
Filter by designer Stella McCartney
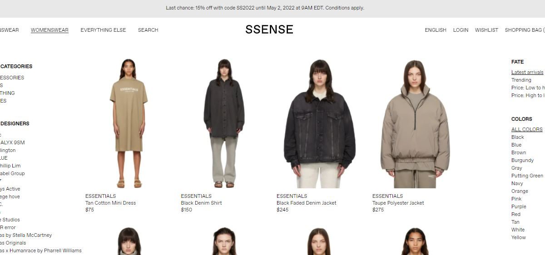(26, 235)
